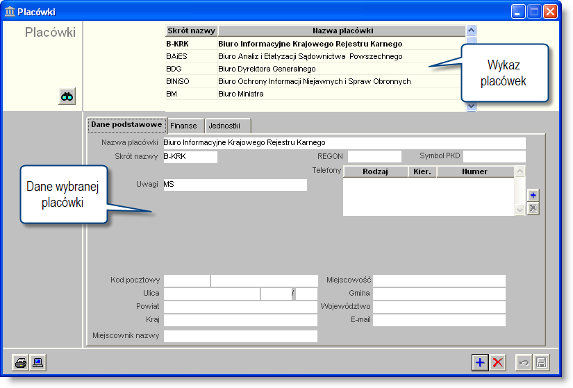Viewport: 573px width, 388px height.
Task: Click the REGON input field
Action: tap(374, 156)
